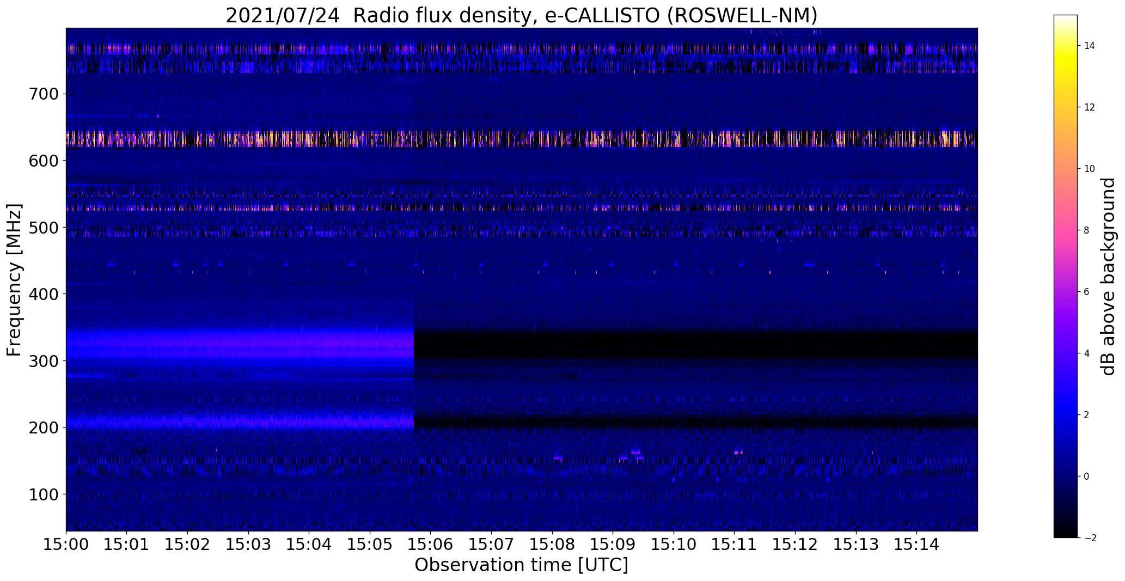1125x581 pixels.
Task: Click the 15:09 time tick label
Action: [613, 544]
